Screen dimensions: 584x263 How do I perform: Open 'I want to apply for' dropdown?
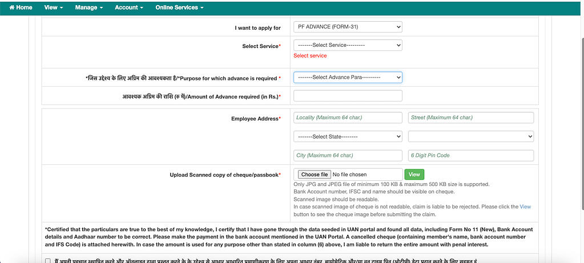coord(348,27)
